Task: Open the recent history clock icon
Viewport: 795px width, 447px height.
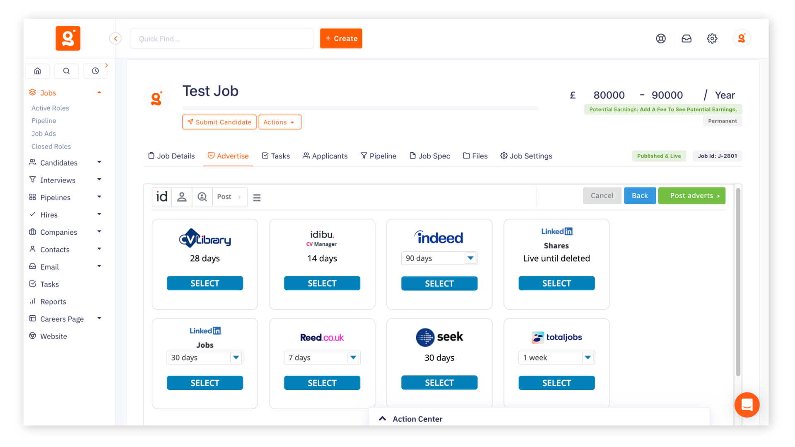Action: tap(95, 71)
